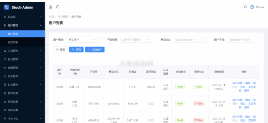Viewport: 268px width, 123px height.
Task: Click the name cell Long tong
Action: click(x=114, y=104)
